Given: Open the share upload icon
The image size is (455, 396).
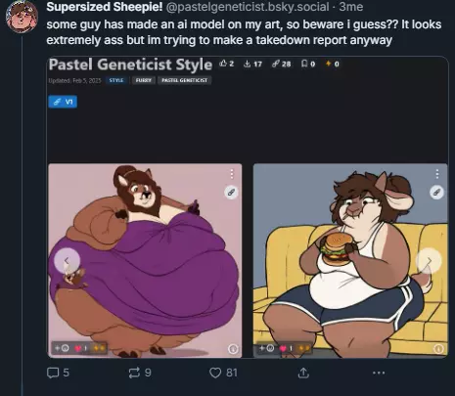Looking at the screenshot, I should click(x=303, y=373).
